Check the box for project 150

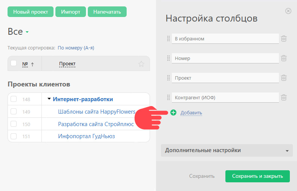pyautogui.click(x=14, y=124)
